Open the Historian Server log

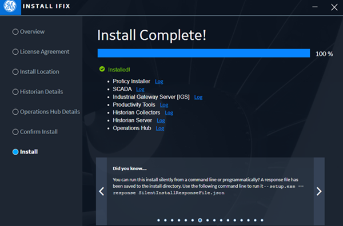pos(161,121)
